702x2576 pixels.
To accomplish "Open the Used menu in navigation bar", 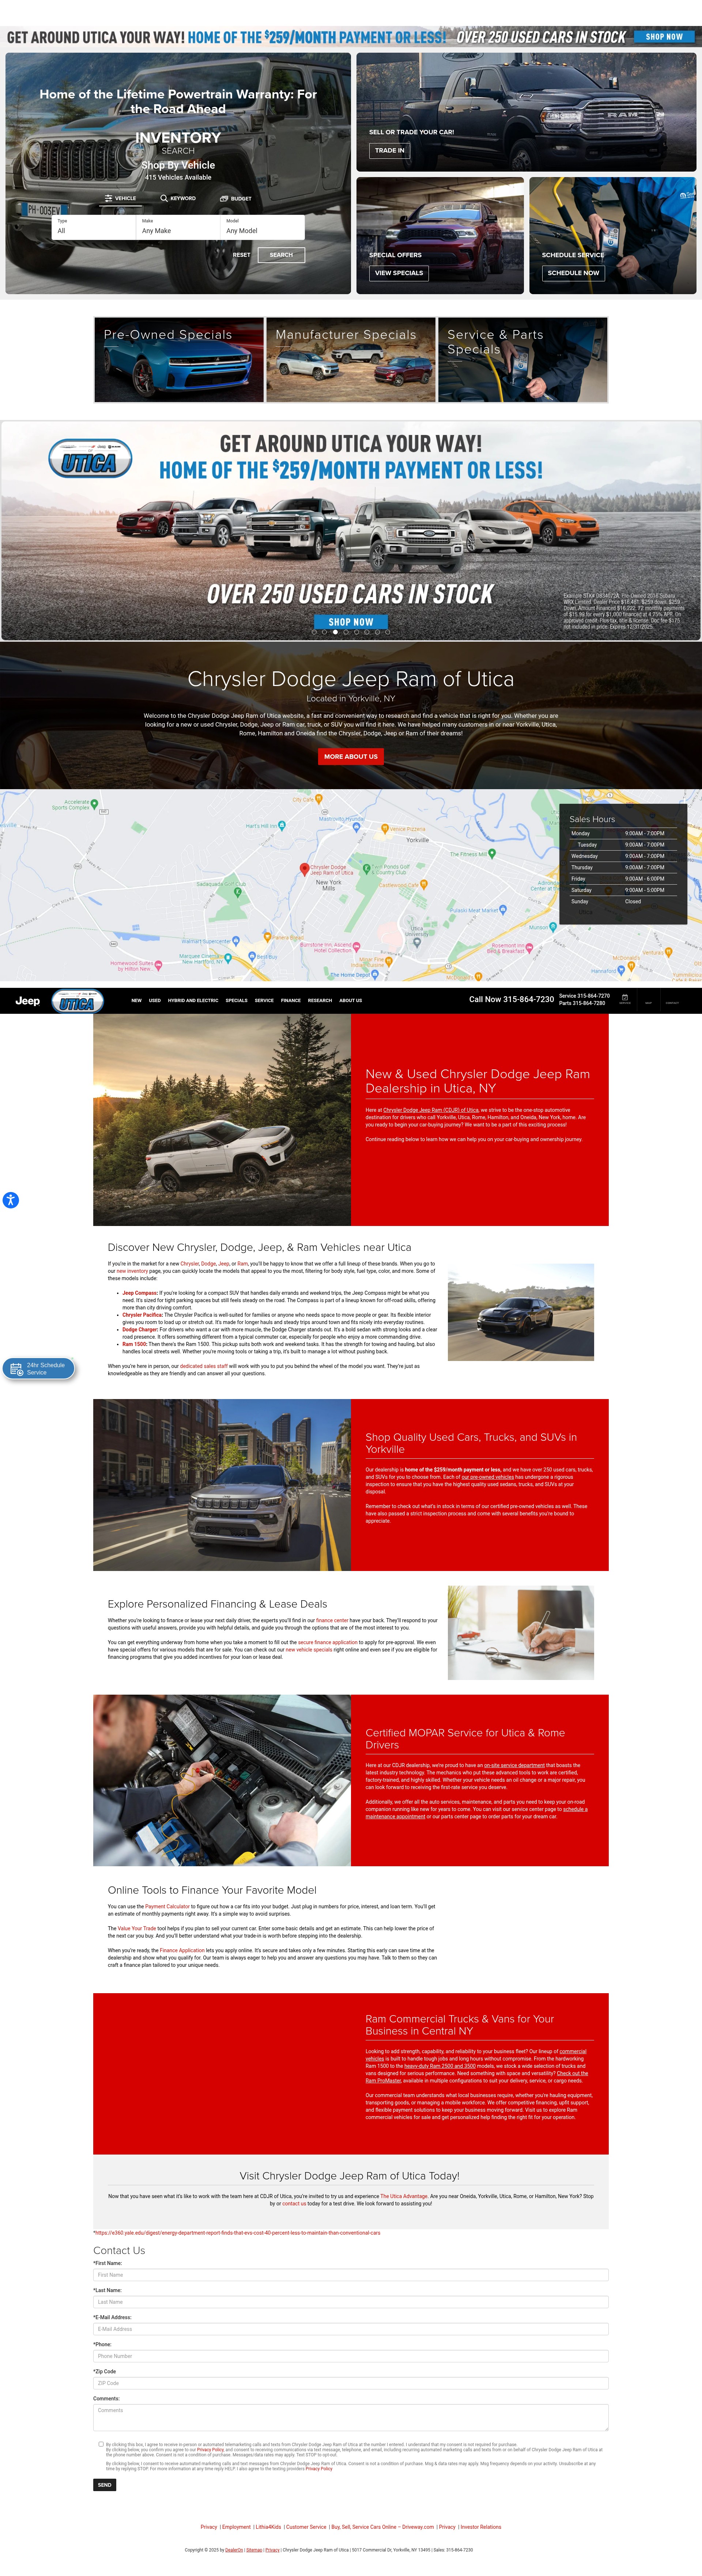I will [155, 1001].
